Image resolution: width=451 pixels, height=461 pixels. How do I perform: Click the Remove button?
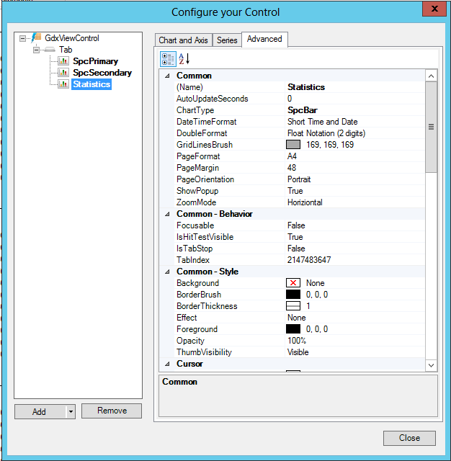(112, 411)
